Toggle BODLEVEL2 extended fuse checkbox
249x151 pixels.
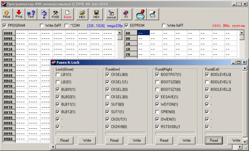[207, 89]
